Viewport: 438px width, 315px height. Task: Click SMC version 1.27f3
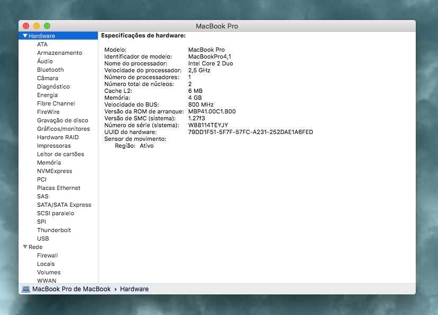[196, 118]
